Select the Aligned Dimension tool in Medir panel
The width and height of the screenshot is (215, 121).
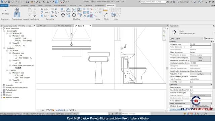tap(105, 10)
